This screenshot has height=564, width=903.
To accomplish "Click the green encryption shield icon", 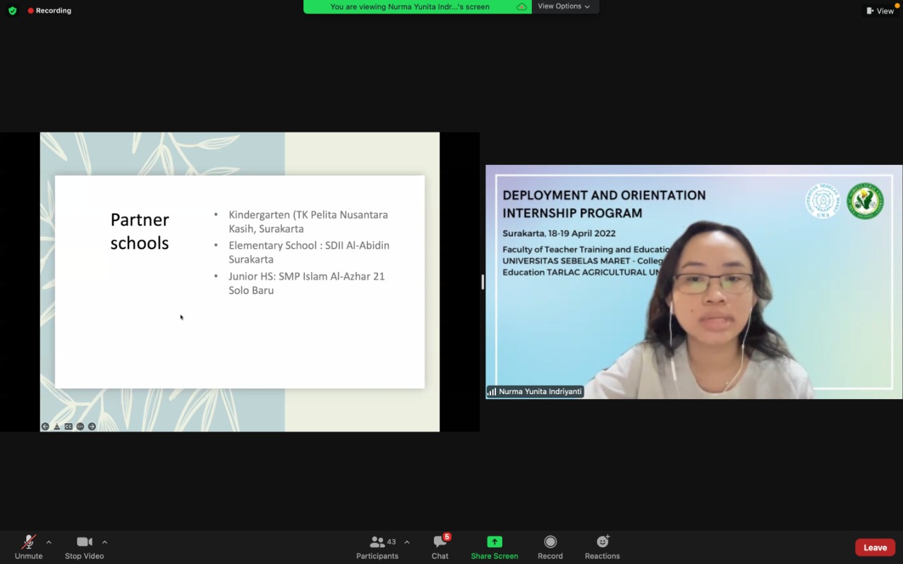I will 12,11.
